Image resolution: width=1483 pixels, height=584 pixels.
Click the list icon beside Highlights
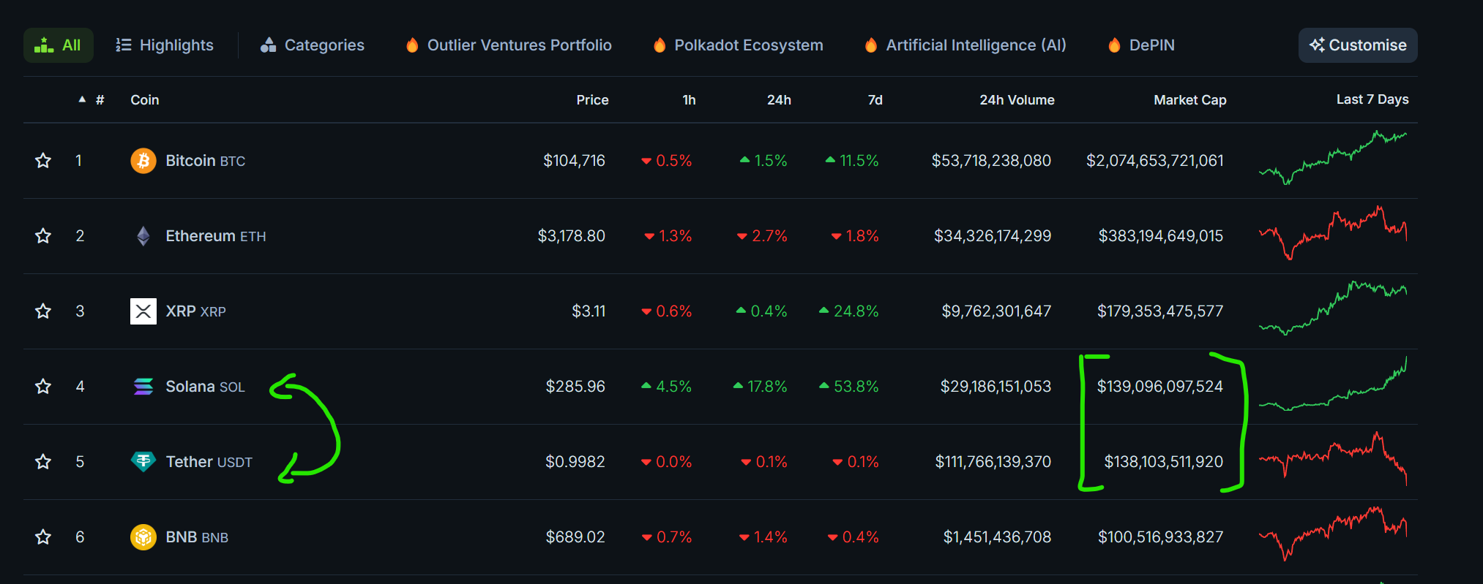coord(124,45)
